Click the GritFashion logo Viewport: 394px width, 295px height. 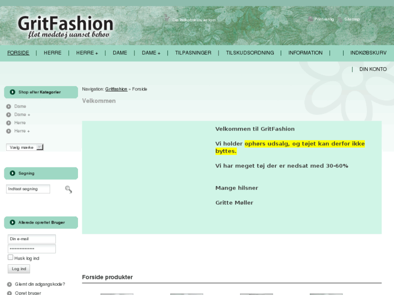(66, 27)
